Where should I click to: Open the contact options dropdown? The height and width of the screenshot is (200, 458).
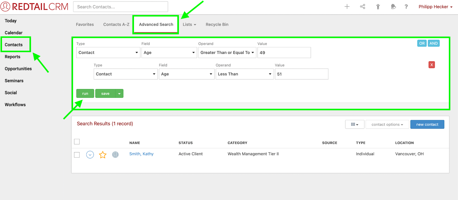[x=387, y=124]
